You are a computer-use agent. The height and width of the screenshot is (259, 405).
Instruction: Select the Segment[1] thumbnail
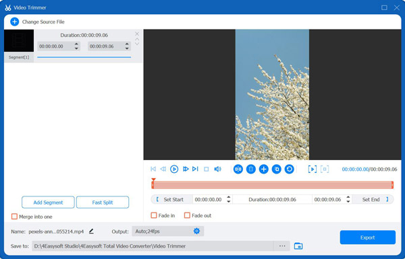tap(19, 40)
